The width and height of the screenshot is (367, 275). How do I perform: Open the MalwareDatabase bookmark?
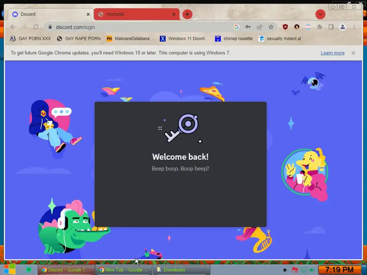point(130,39)
